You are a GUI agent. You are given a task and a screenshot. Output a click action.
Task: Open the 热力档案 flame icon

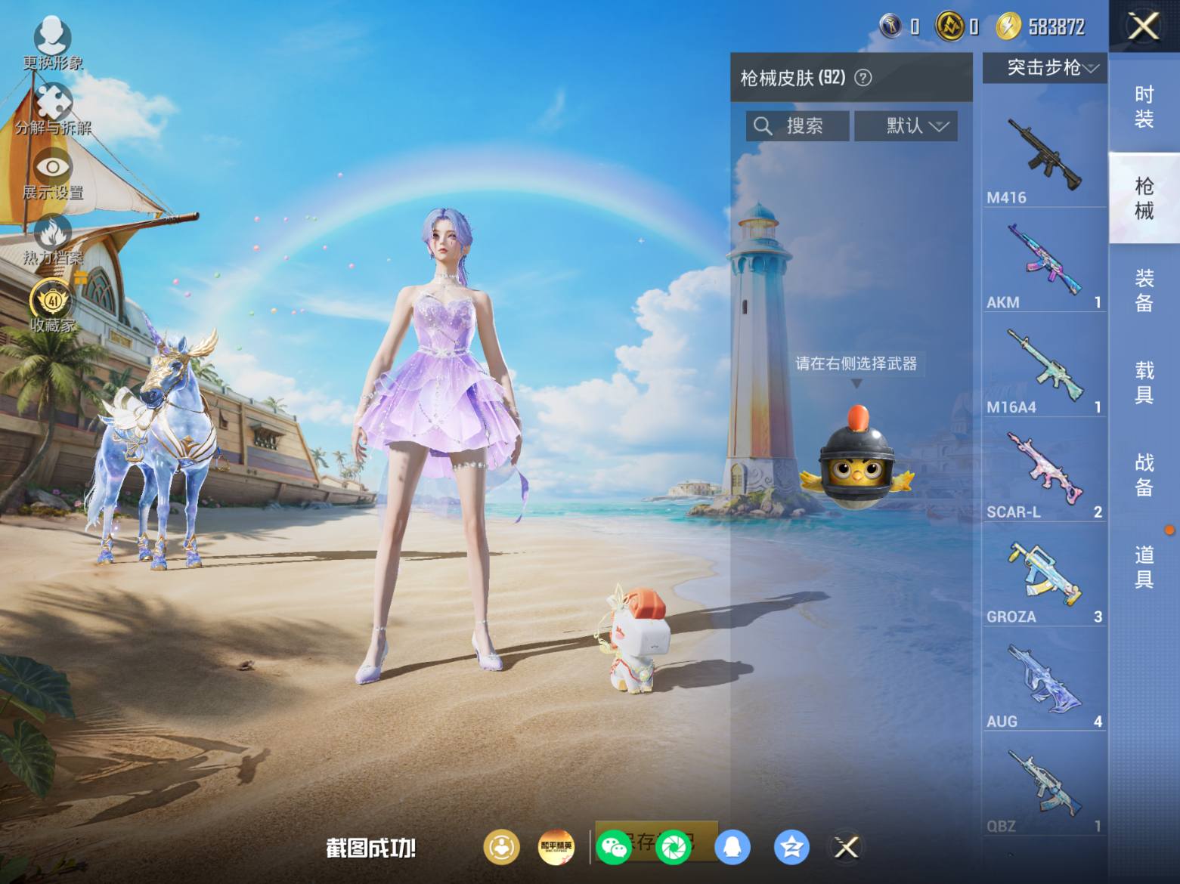click(x=53, y=240)
